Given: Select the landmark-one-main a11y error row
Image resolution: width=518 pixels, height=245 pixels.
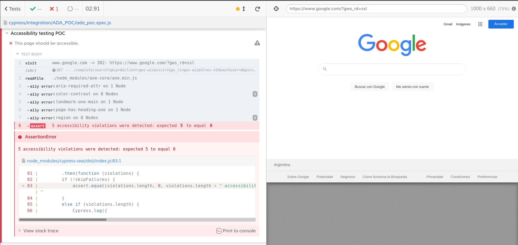Looking at the screenshot, I should (x=137, y=102).
